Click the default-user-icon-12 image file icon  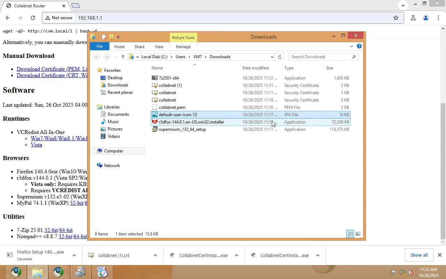coord(155,115)
